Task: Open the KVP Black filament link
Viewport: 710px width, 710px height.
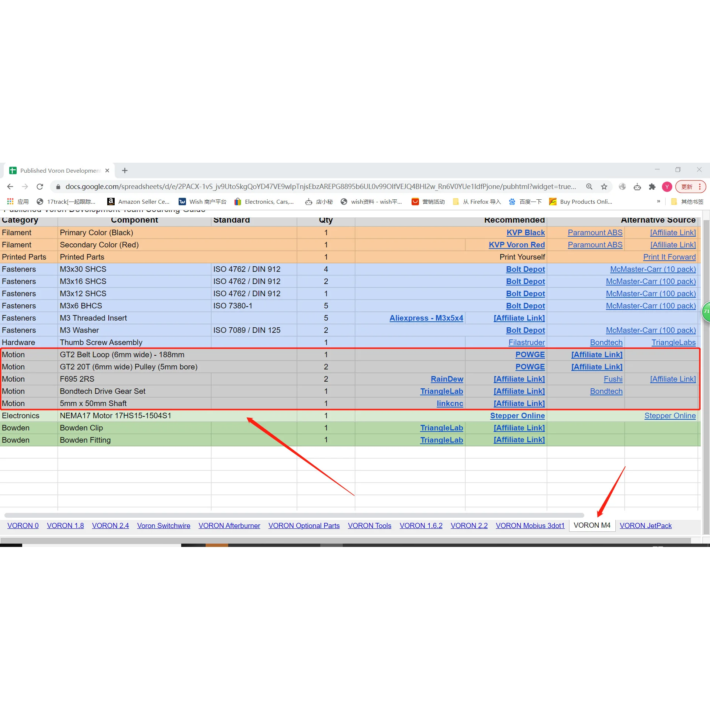Action: coord(525,233)
